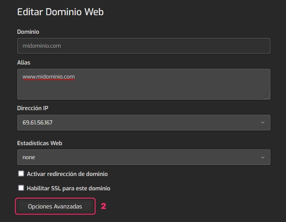Click the 'Activar redirección de dominio' label text
This screenshot has height=222, width=286.
pos(67,174)
